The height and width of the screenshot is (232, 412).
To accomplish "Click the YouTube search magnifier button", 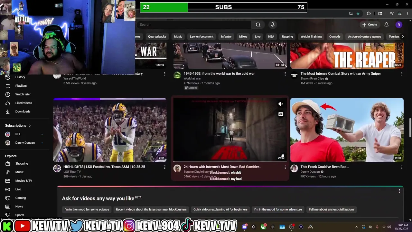I will tap(258, 24).
